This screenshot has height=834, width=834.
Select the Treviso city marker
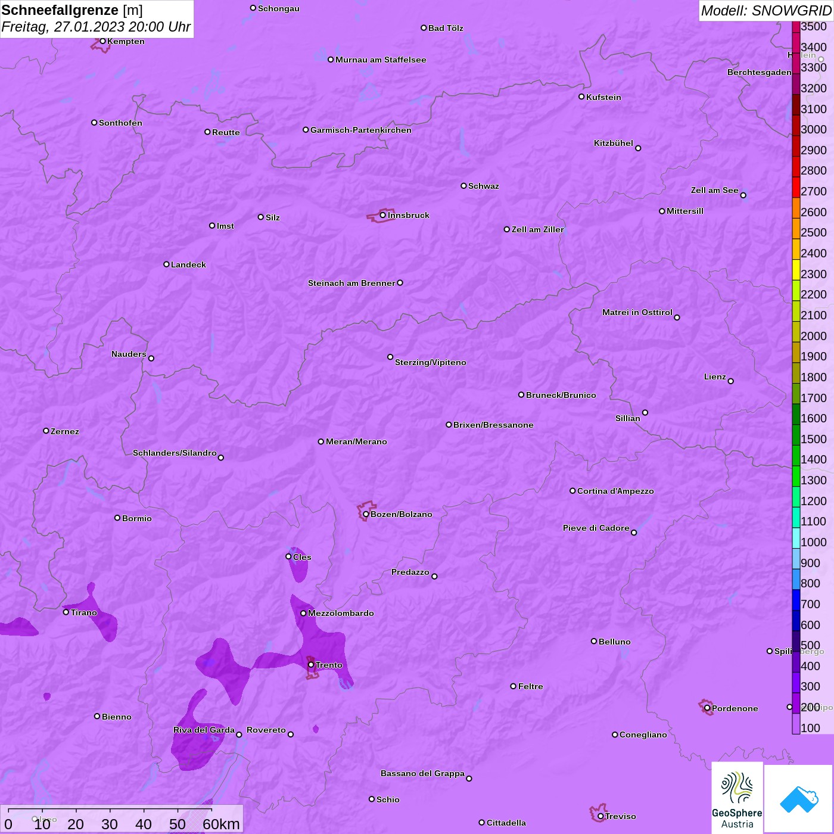point(600,816)
